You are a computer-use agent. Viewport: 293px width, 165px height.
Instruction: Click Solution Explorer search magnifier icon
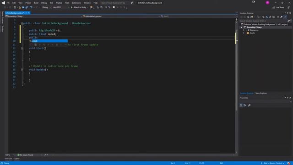(288, 21)
